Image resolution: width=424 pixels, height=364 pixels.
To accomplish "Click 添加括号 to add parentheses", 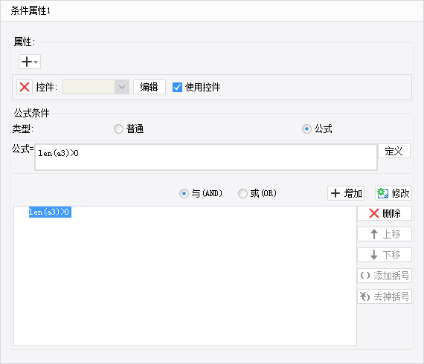I will pyautogui.click(x=385, y=276).
